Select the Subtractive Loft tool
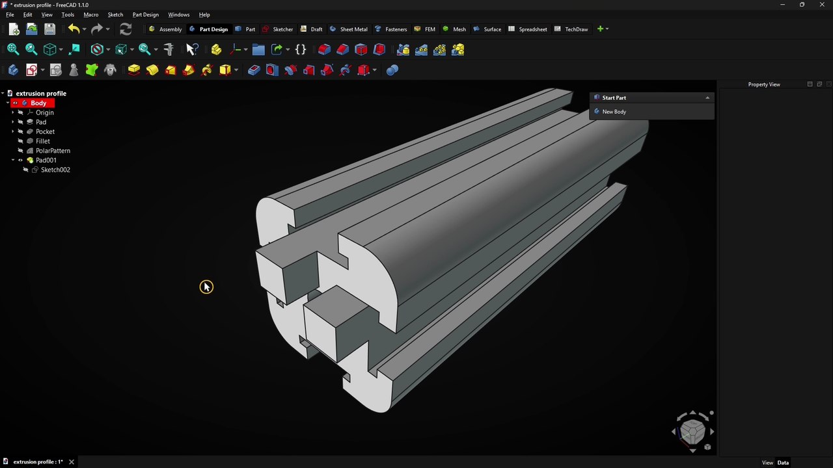833x468 pixels. (x=308, y=70)
